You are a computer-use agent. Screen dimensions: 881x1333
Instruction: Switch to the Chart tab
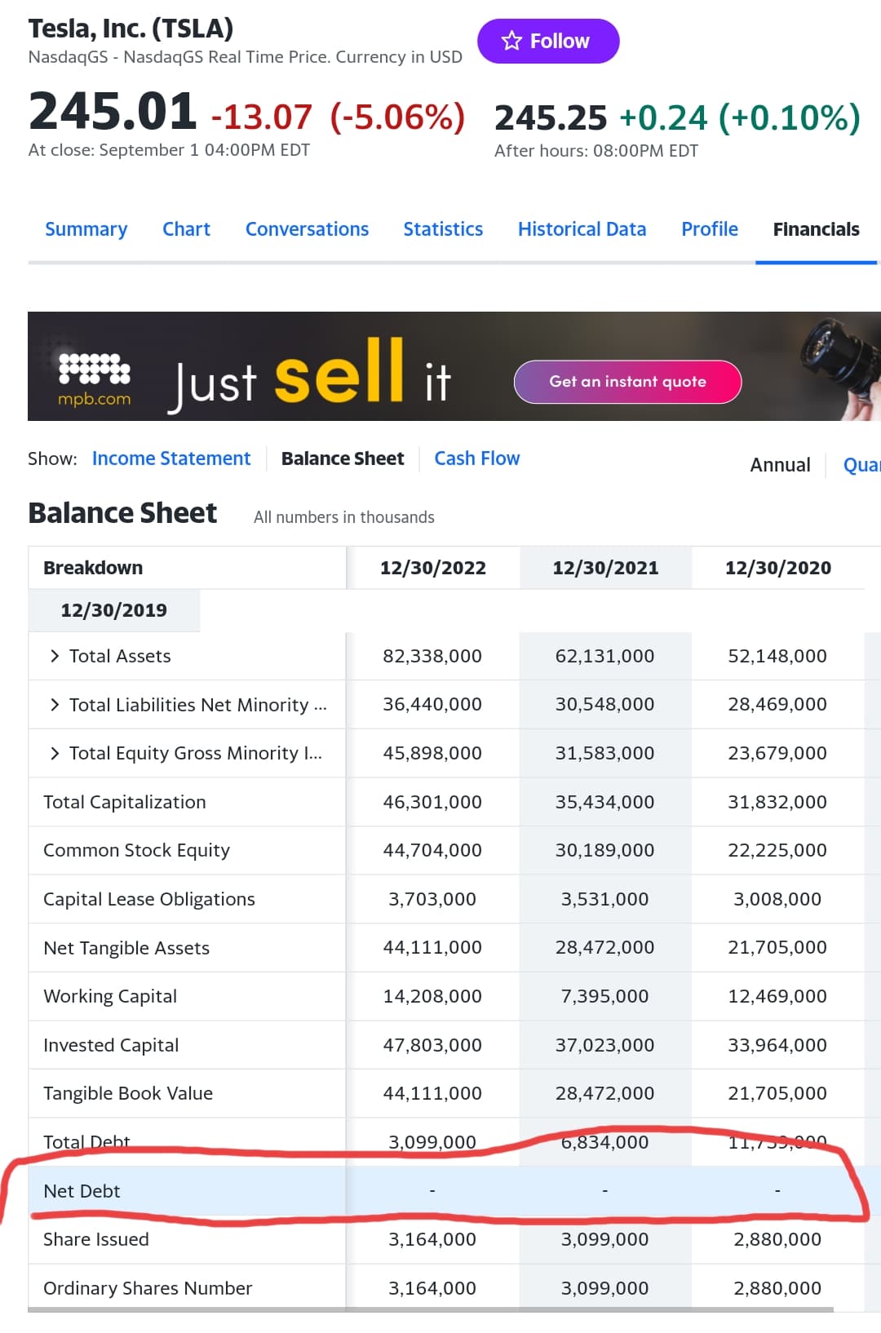coord(186,229)
